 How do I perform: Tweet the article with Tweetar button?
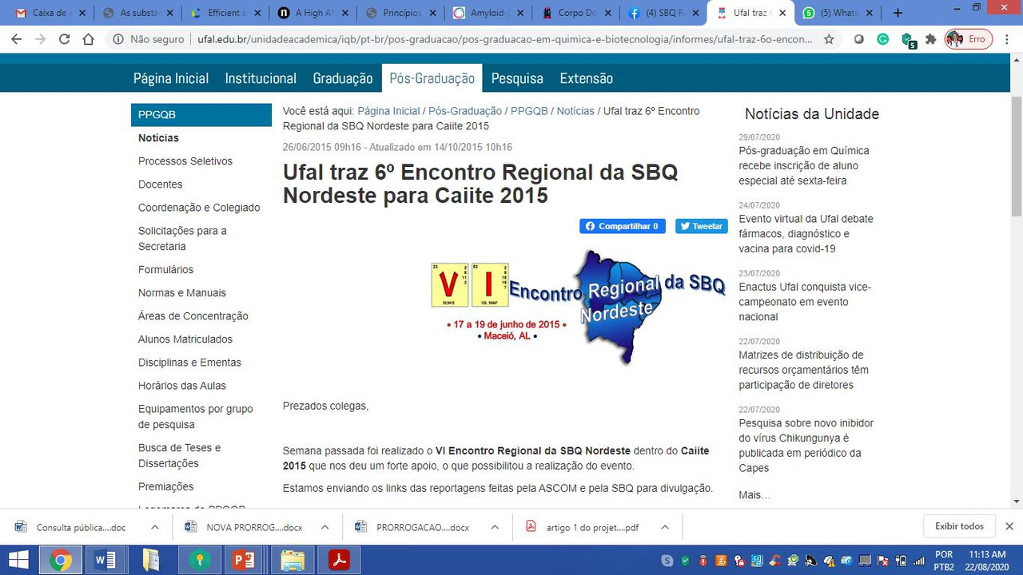coord(702,226)
